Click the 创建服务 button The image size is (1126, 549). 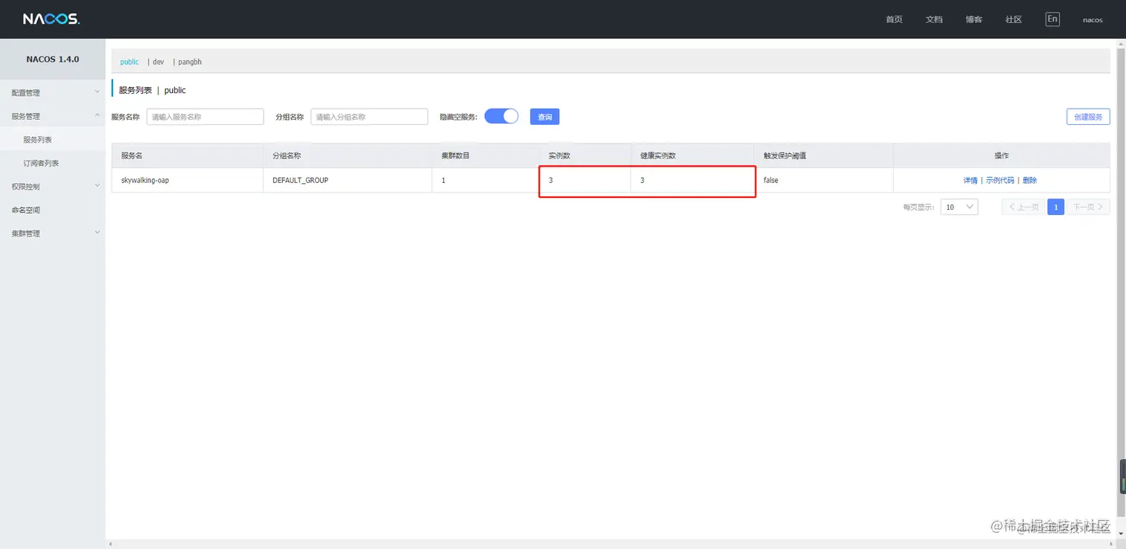point(1088,117)
